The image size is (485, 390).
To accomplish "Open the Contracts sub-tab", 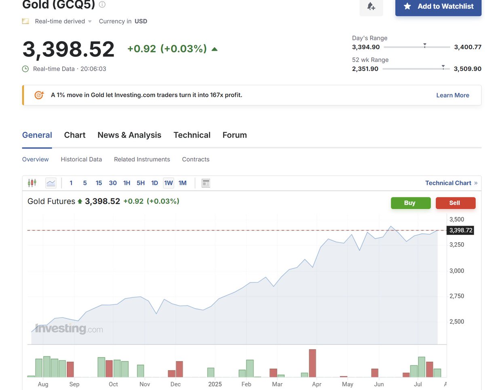I will point(196,159).
